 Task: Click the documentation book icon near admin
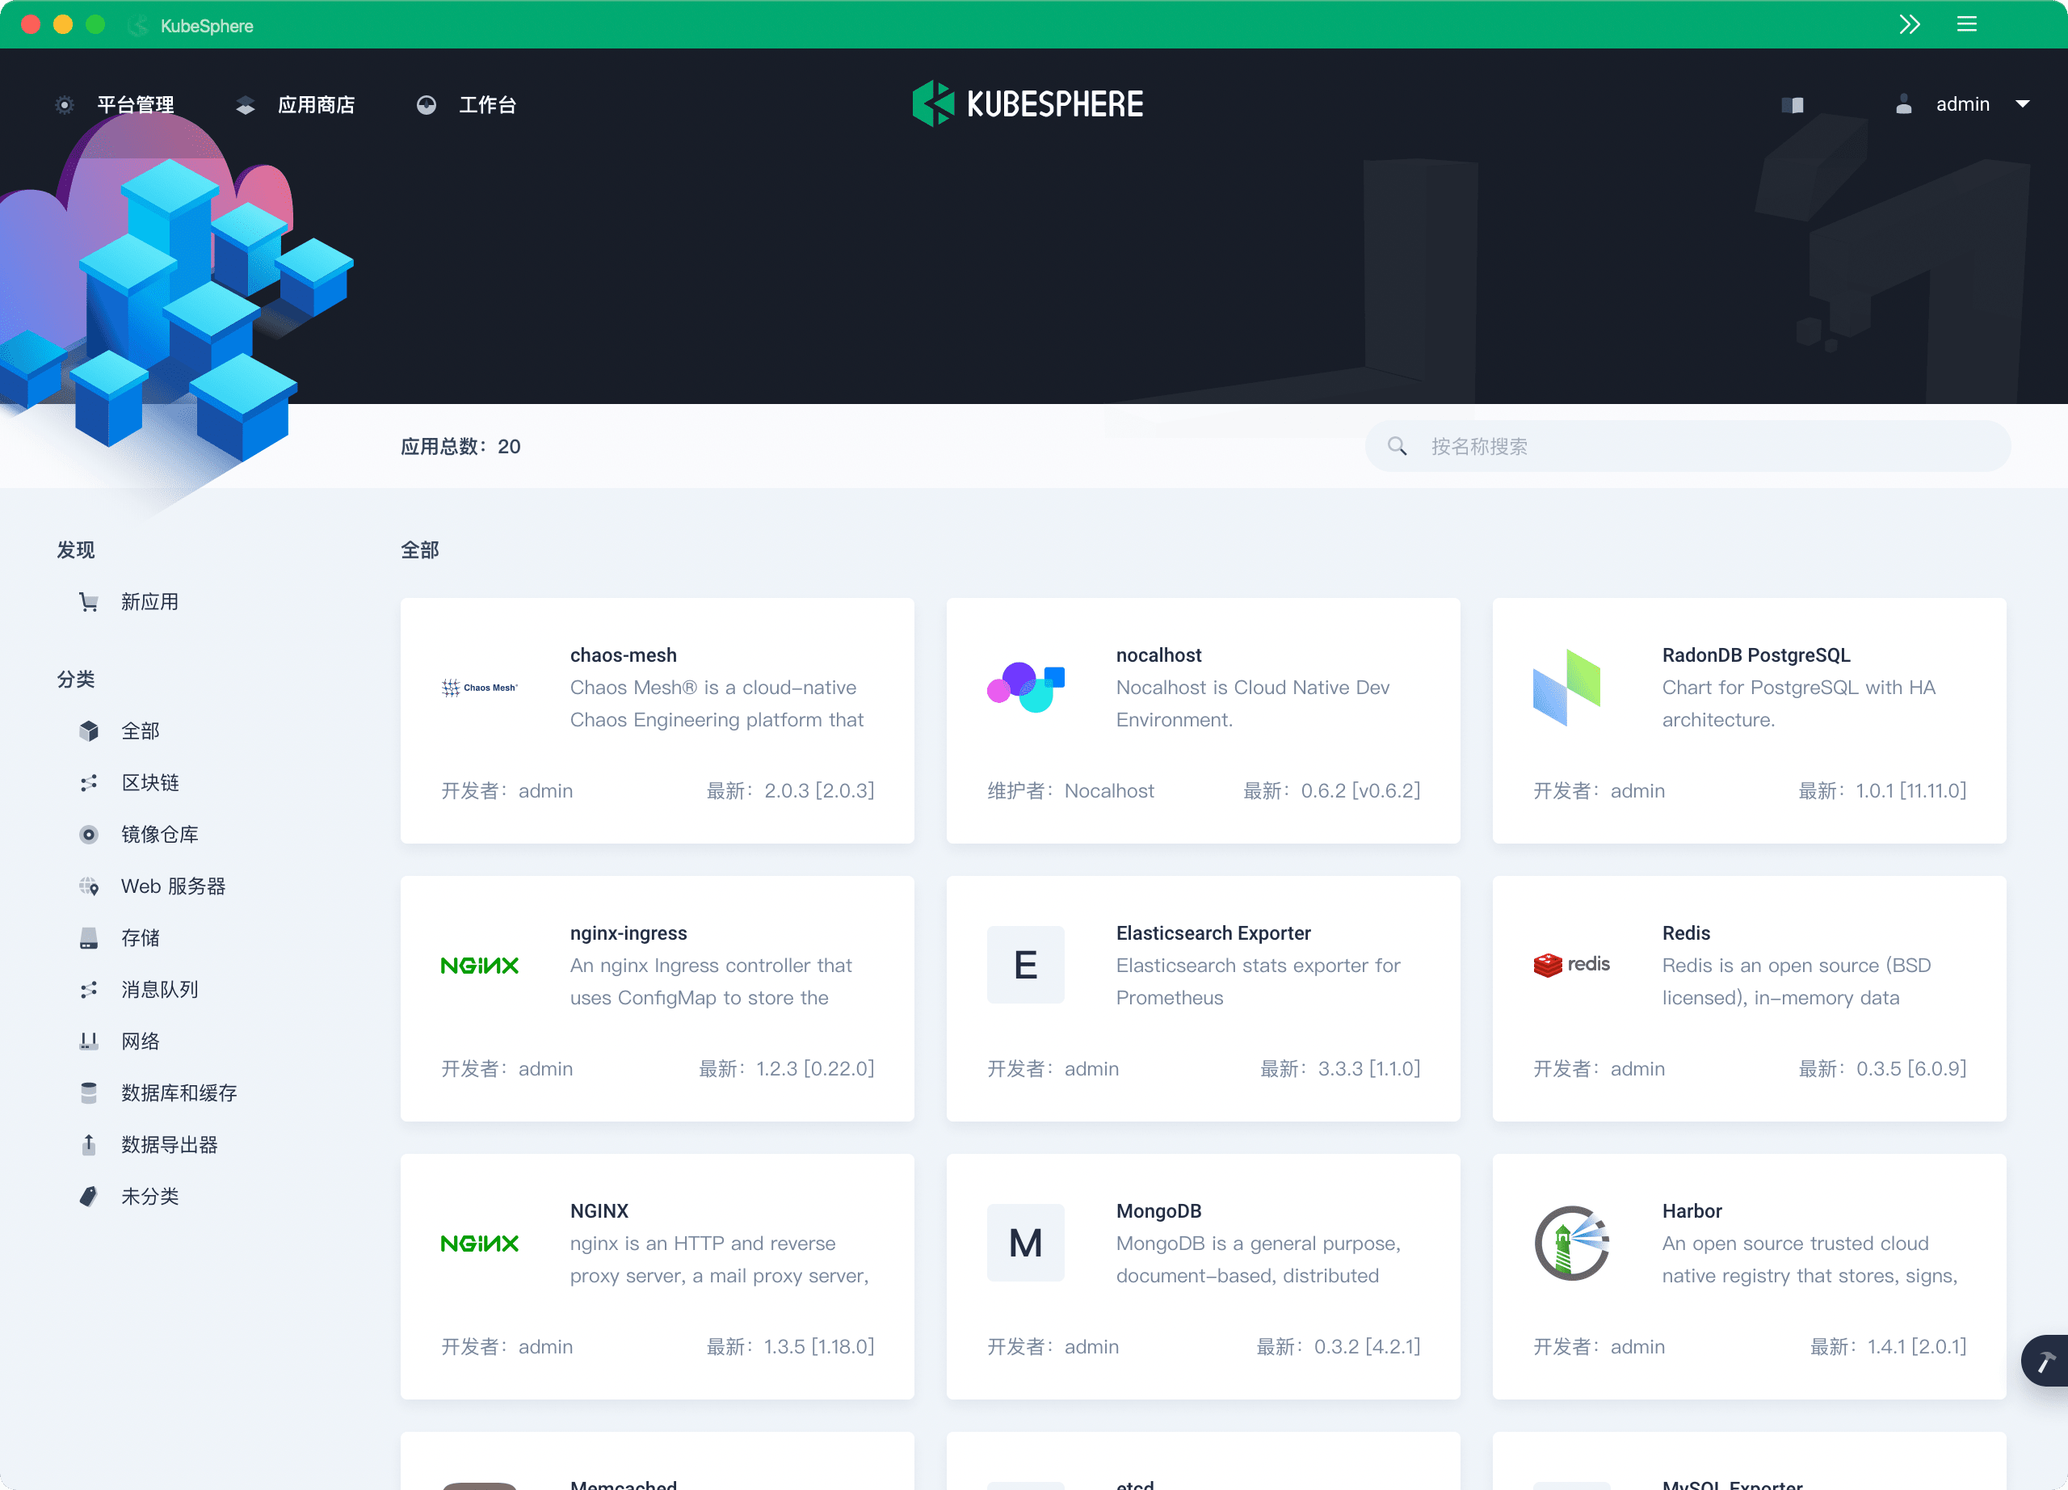coord(1793,104)
